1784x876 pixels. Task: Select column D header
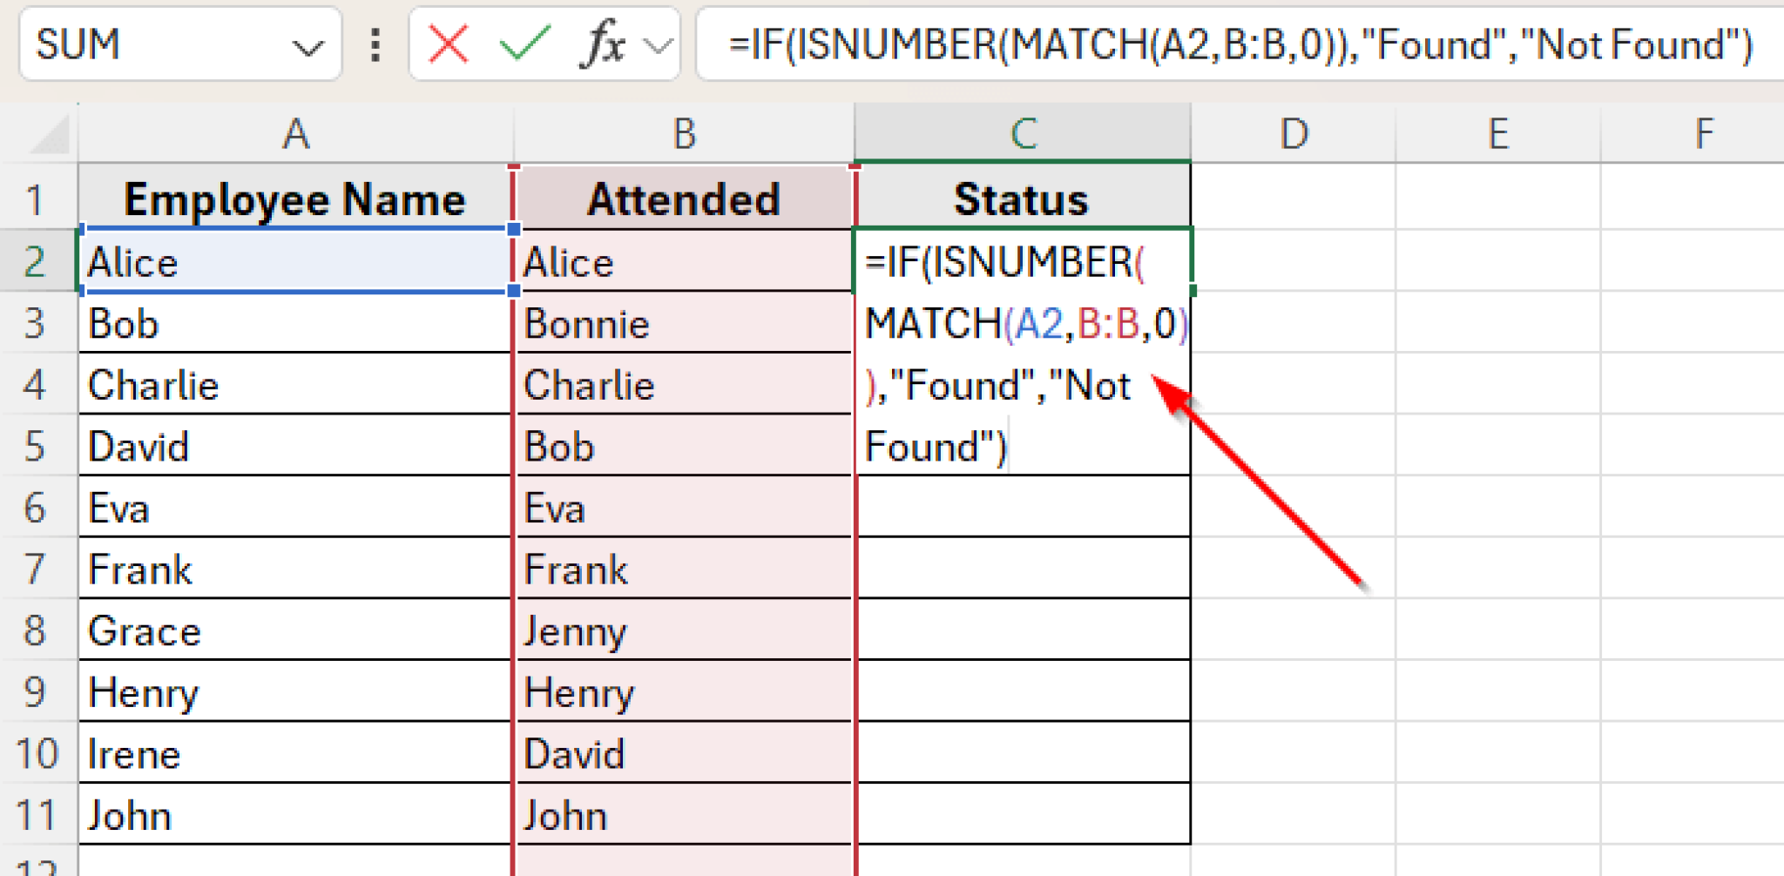tap(1292, 132)
